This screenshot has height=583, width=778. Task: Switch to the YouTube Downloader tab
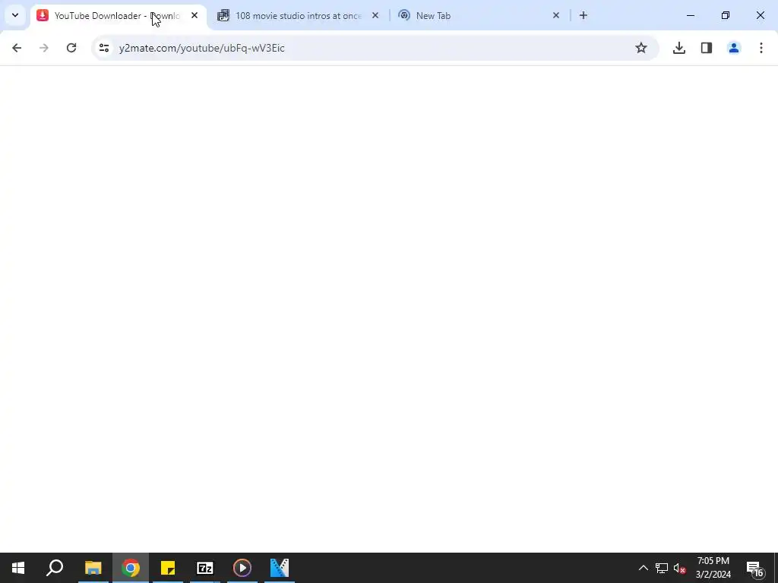tap(118, 16)
